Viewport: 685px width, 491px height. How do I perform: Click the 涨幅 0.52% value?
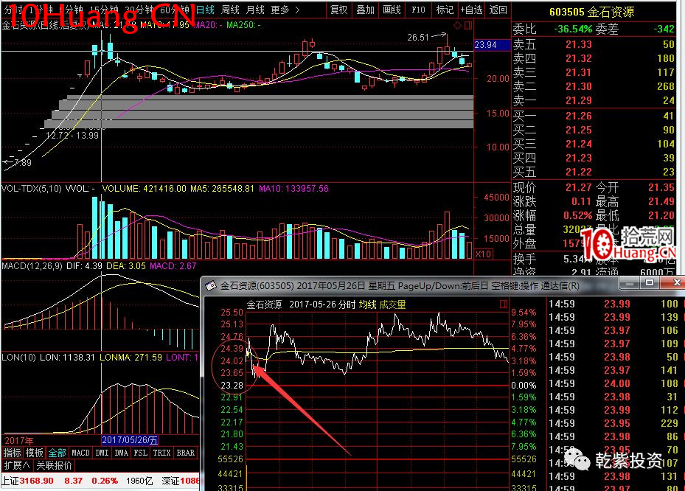click(577, 216)
